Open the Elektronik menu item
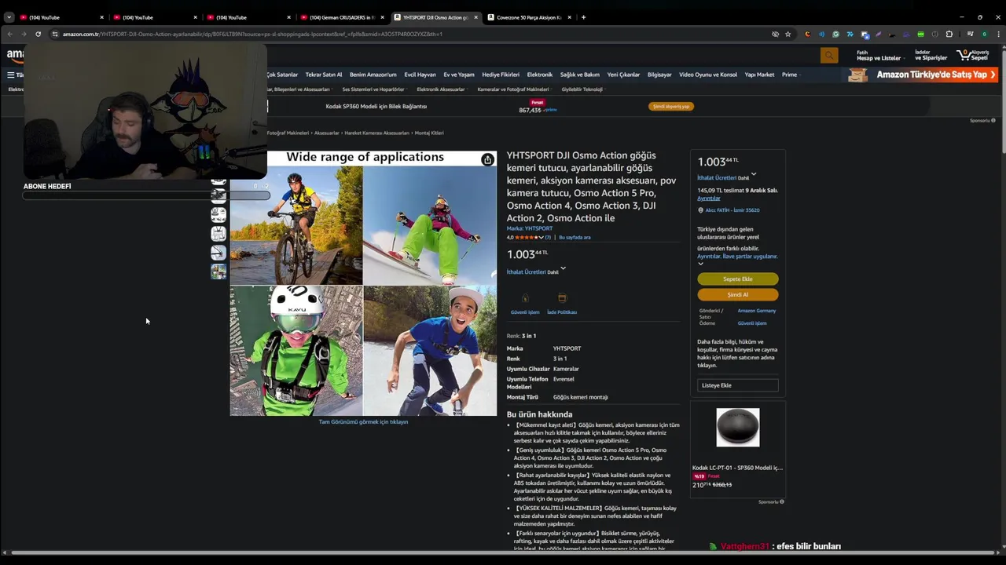Image resolution: width=1006 pixels, height=565 pixels. click(x=540, y=75)
